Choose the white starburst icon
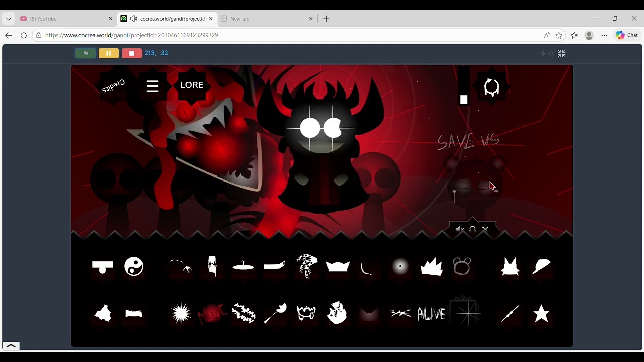Viewport: 644px width, 362px height. click(181, 314)
